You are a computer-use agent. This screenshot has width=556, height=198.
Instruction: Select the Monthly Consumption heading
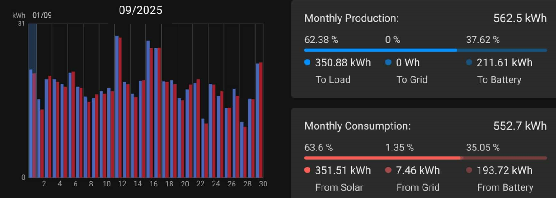click(x=357, y=126)
